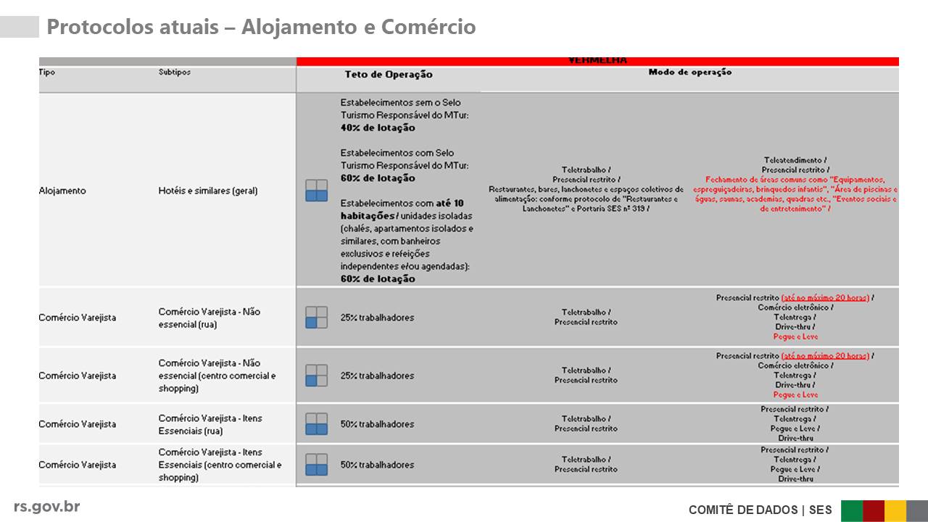This screenshot has width=928, height=522.
Task: Click 25% trabalhadores in centro comercial Não essencial row
Action: tap(377, 376)
